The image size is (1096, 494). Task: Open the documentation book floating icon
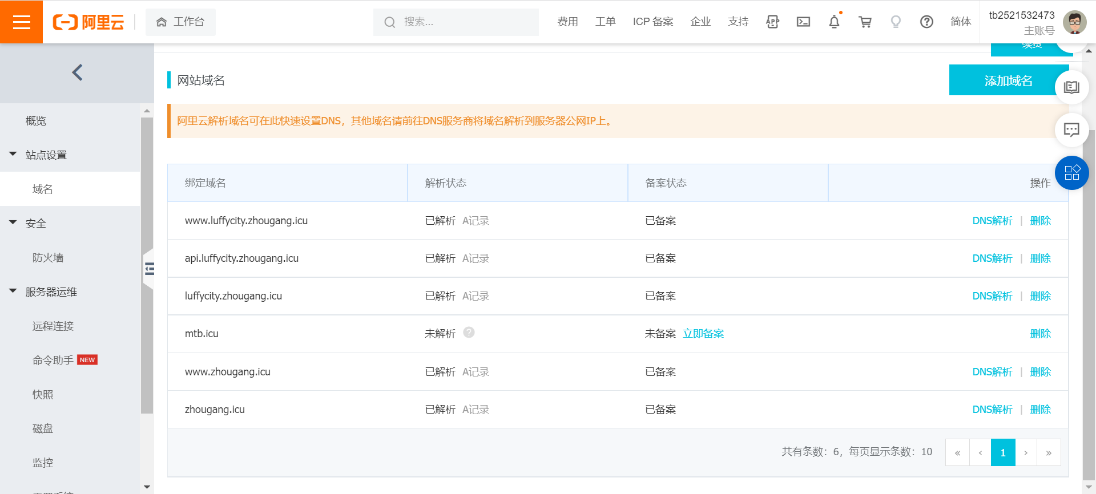tap(1071, 87)
